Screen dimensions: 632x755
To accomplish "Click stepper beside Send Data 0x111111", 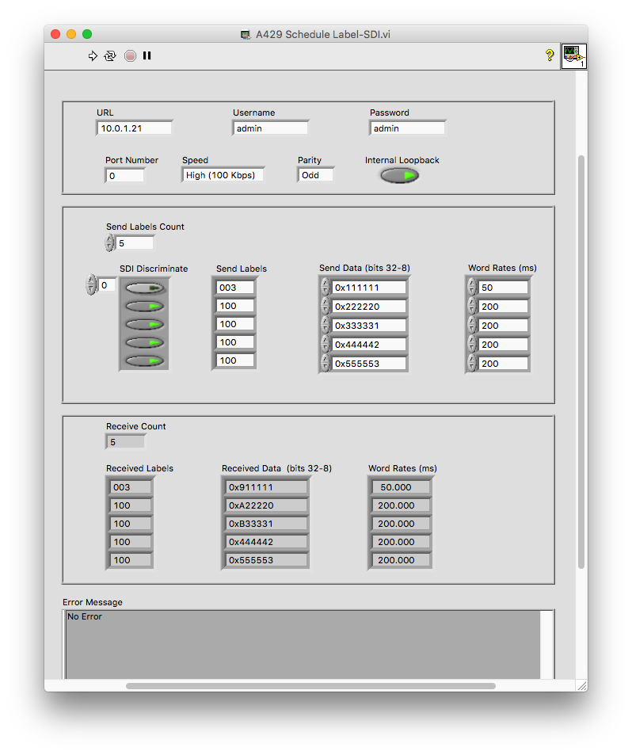I will [x=326, y=288].
